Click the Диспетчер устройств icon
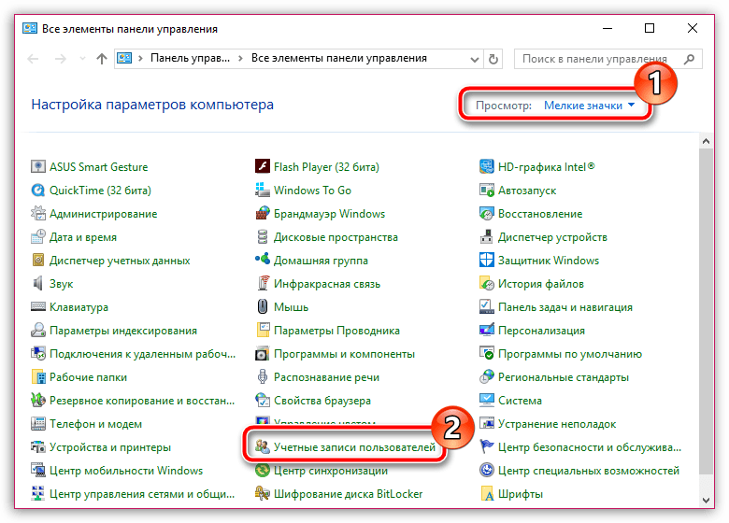 [486, 237]
